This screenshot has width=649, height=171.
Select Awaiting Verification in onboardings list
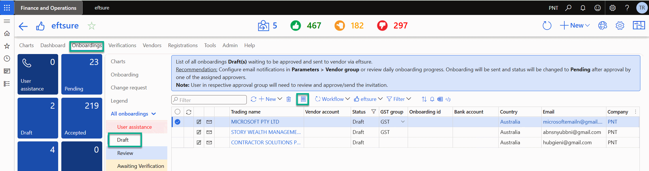click(136, 166)
